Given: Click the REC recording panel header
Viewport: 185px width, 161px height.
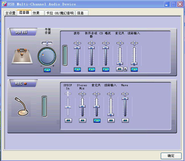Looking at the screenshot, I should pyautogui.click(x=24, y=83).
